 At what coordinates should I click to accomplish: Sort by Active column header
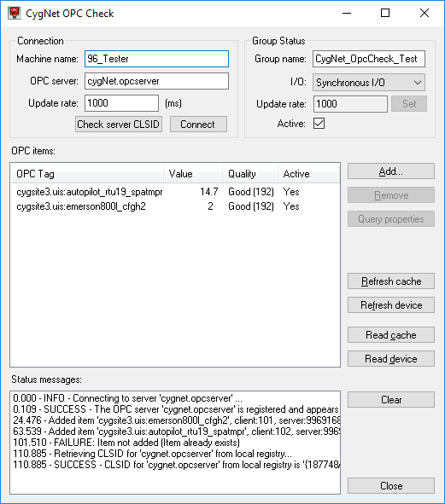coord(308,174)
